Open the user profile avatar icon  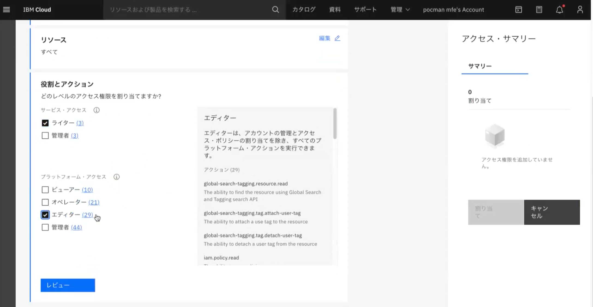click(580, 10)
